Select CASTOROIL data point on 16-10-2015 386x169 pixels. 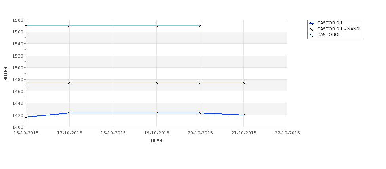pyautogui.click(x=26, y=26)
